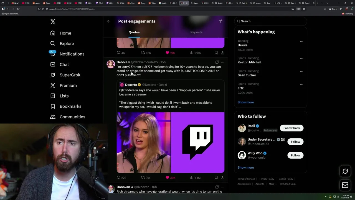This screenshot has width=355, height=200.
Task: Open floating Grok button
Action: (345, 171)
